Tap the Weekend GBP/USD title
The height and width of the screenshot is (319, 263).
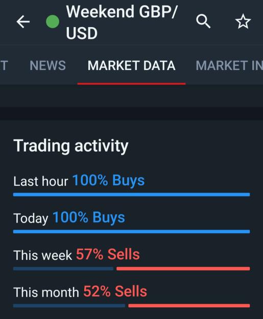[x=122, y=22]
